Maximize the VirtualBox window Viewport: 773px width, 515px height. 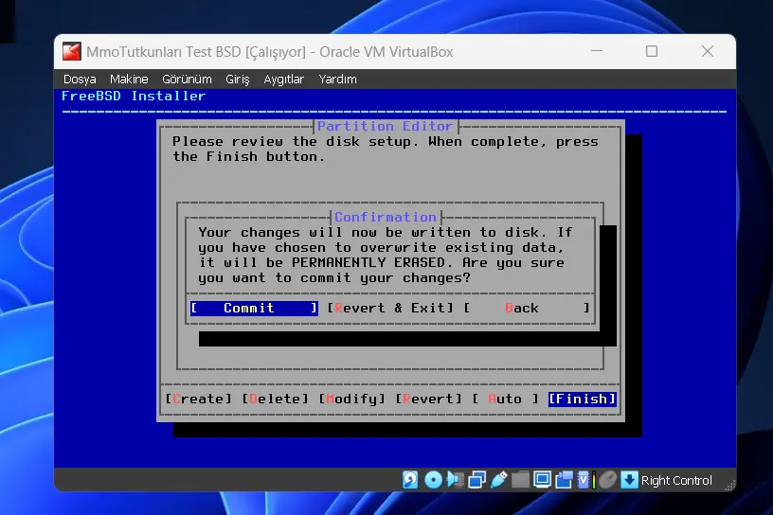tap(652, 51)
